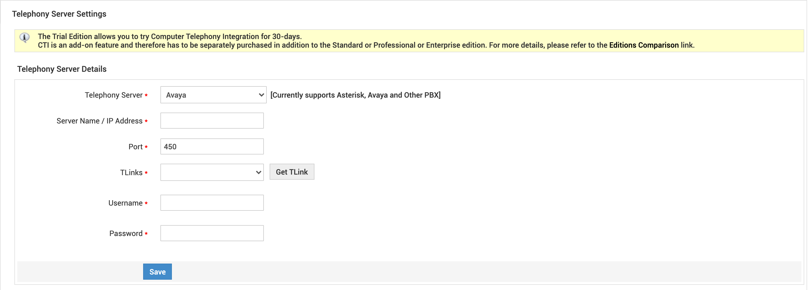810x290 pixels.
Task: Click the info icon in the trial notice
Action: coord(24,38)
